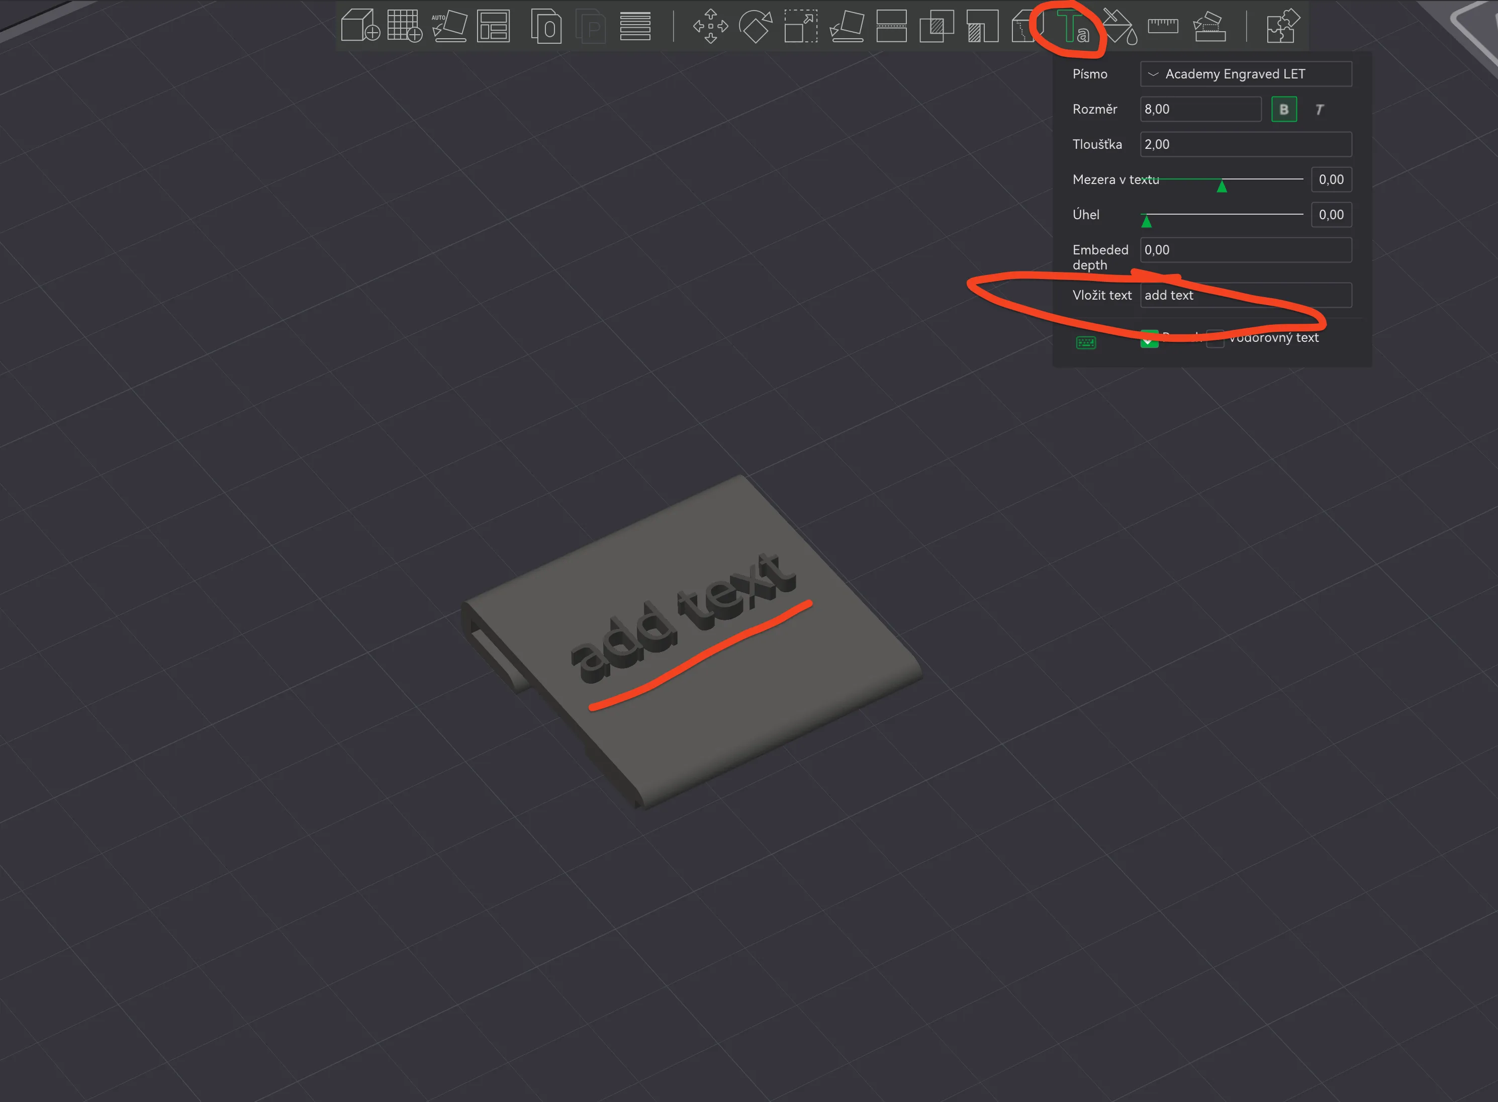Image resolution: width=1498 pixels, height=1102 pixels.
Task: Select the Color painting bucket tool
Action: coord(1119,26)
